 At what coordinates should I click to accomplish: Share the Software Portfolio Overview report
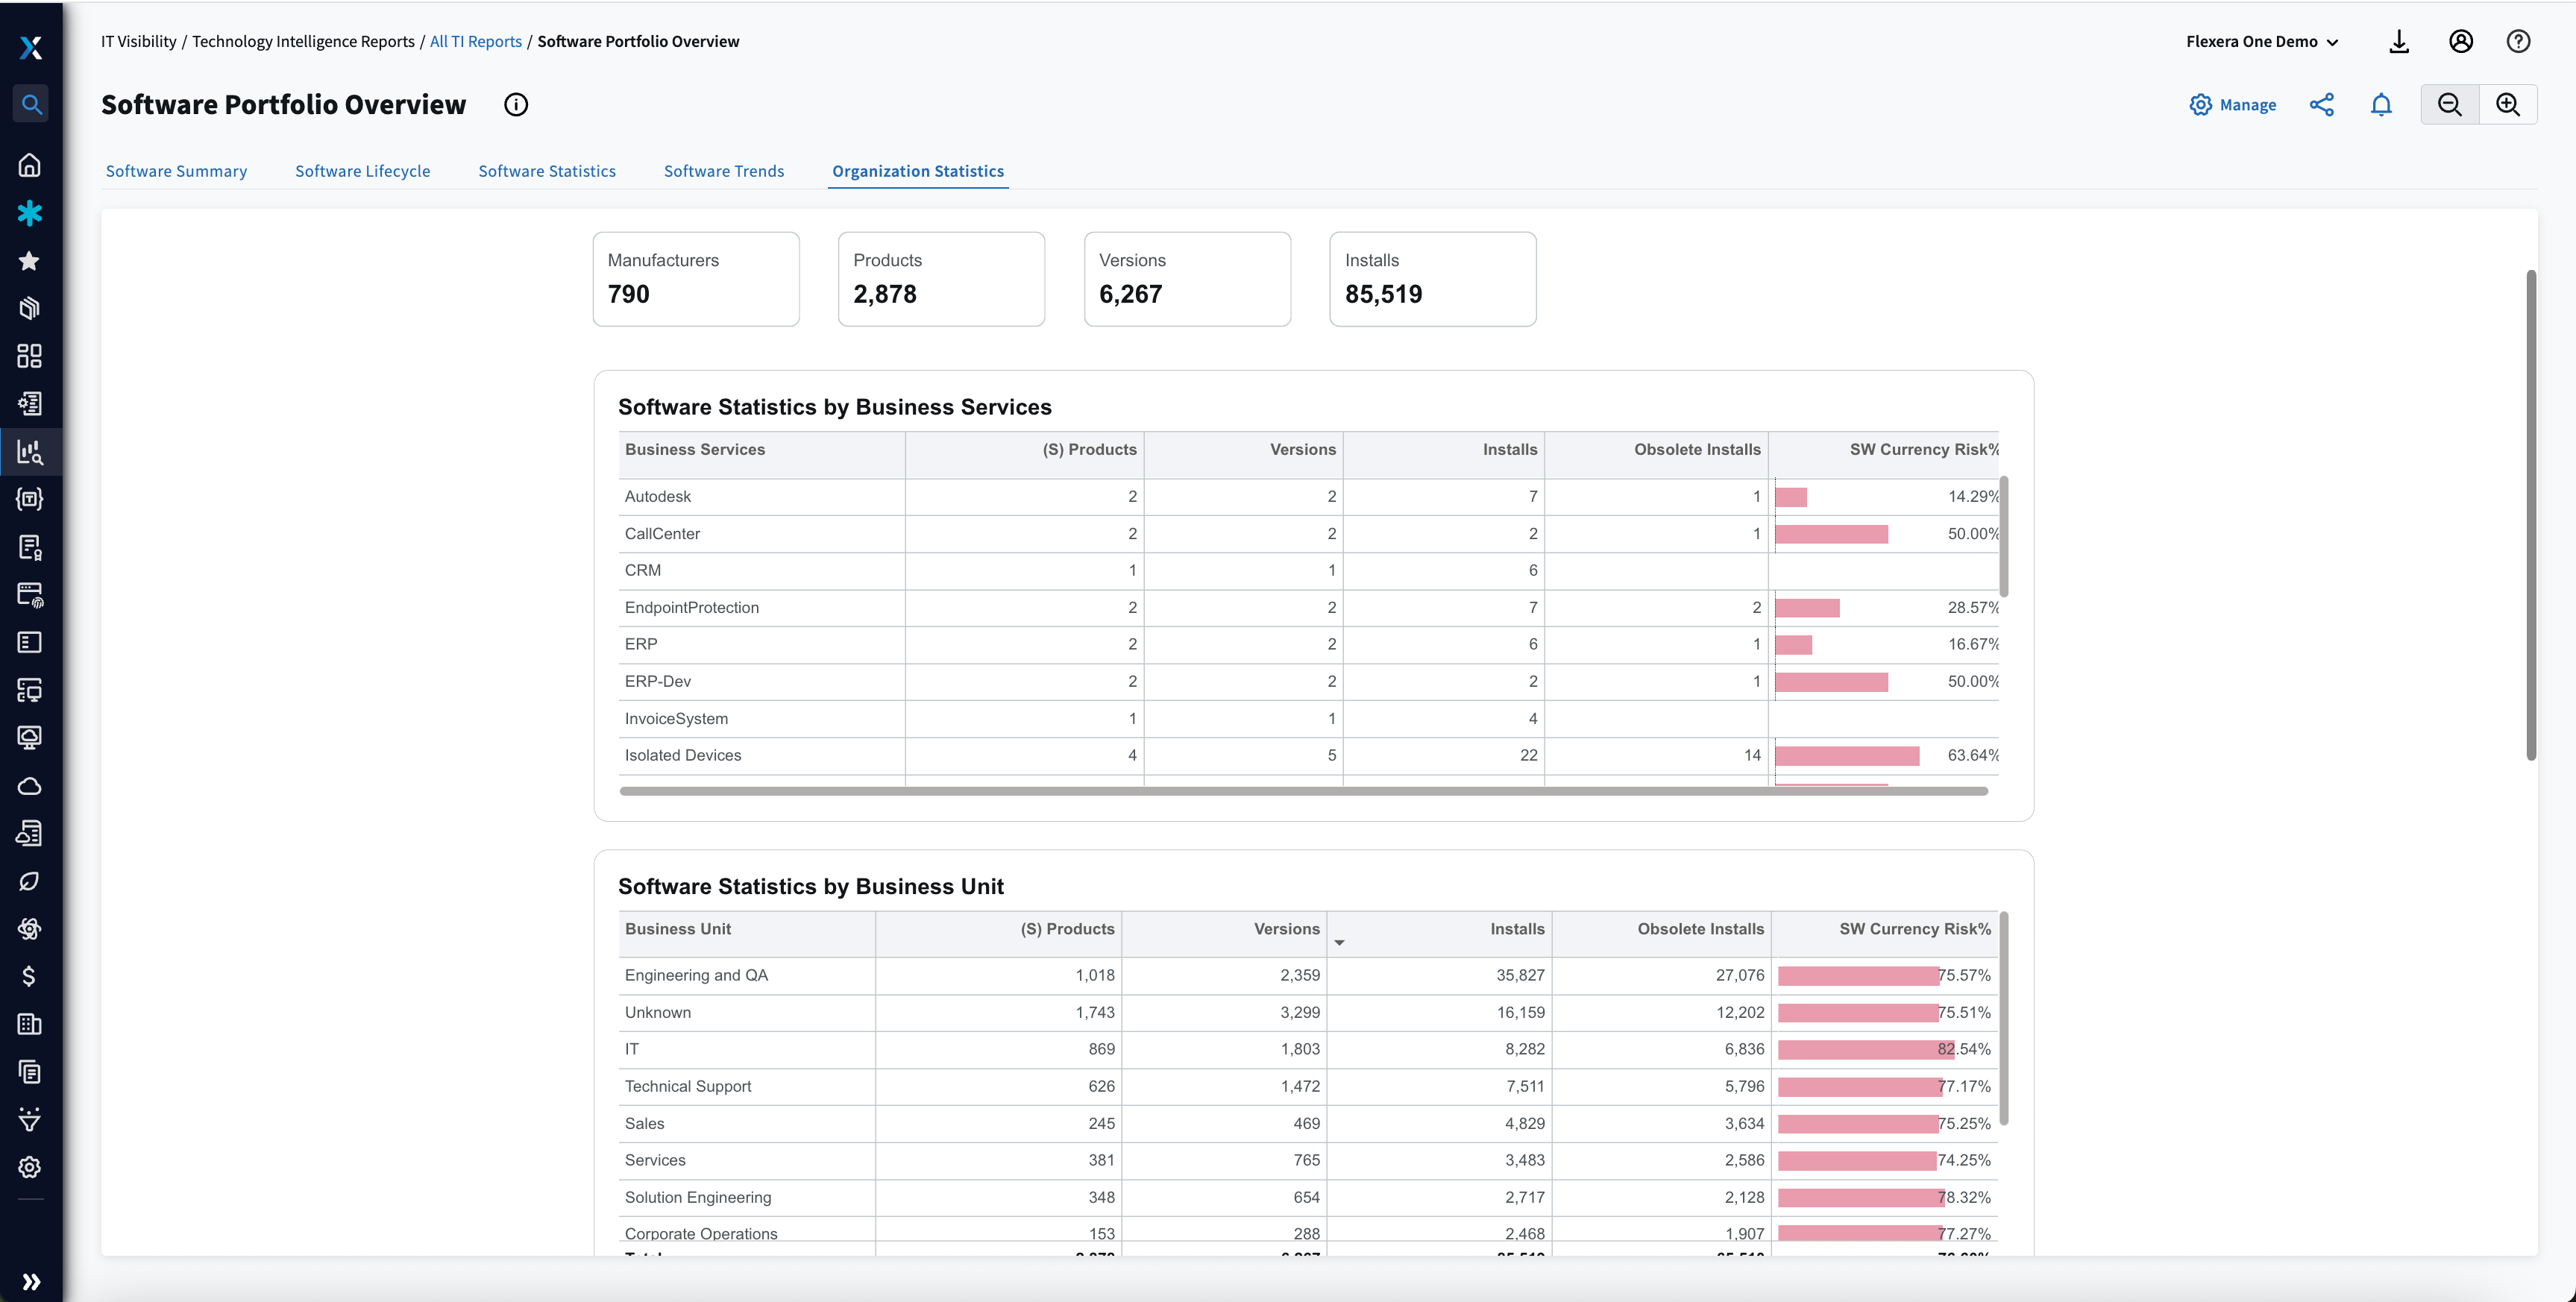click(2322, 104)
